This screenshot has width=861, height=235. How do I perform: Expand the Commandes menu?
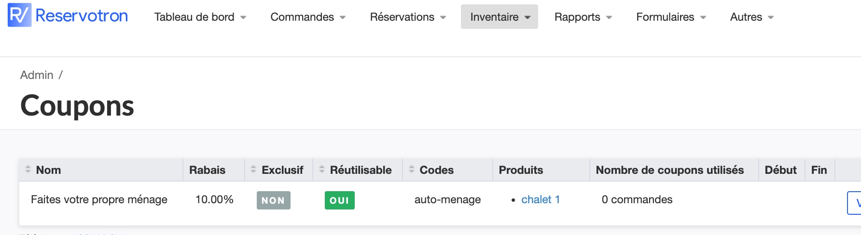click(308, 17)
